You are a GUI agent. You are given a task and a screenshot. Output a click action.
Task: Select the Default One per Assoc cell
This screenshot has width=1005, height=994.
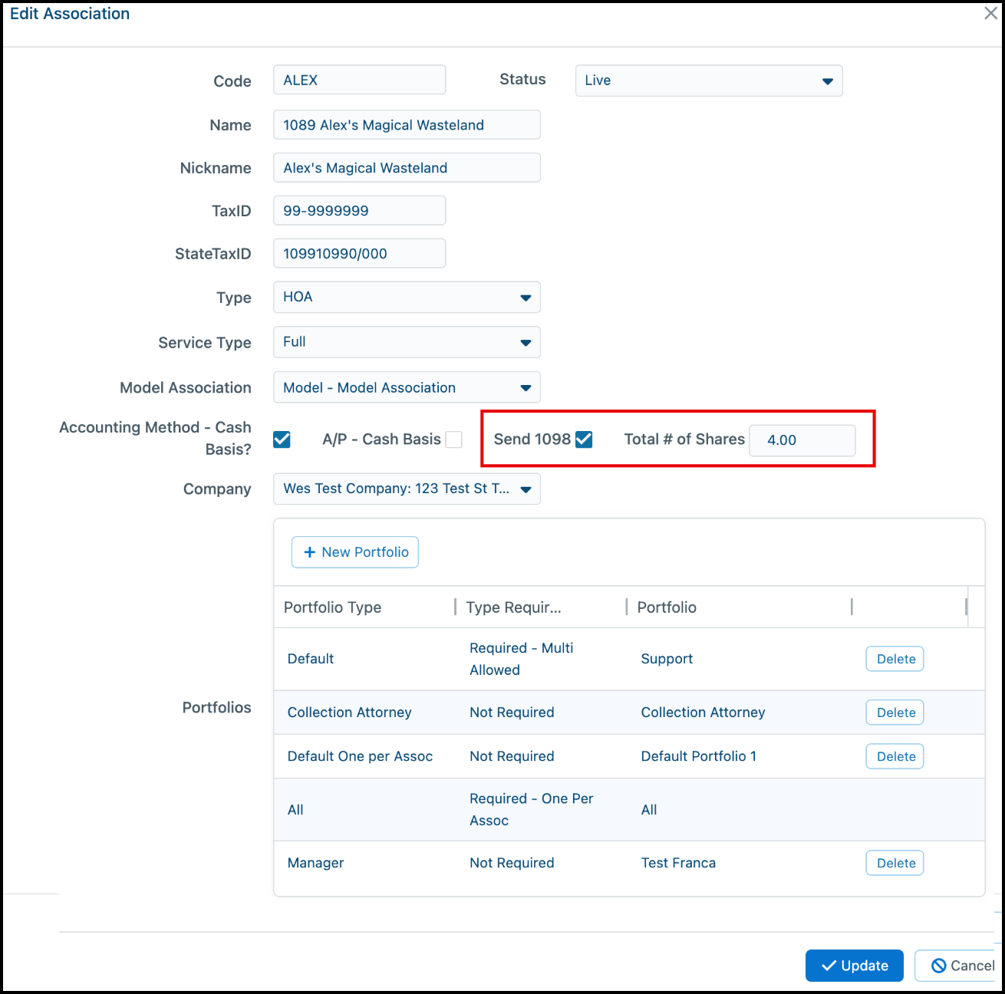[x=360, y=756]
